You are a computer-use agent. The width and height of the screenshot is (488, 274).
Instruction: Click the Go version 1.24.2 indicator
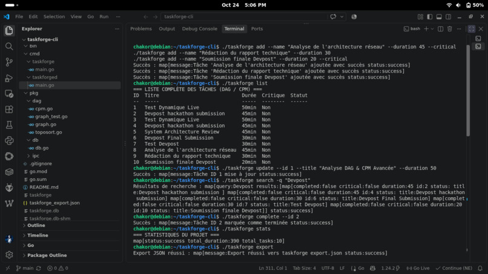391,268
